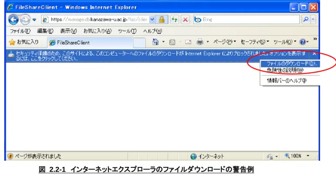Click the protected mode security icon
Screen dimensions: 336x176
click(270, 157)
